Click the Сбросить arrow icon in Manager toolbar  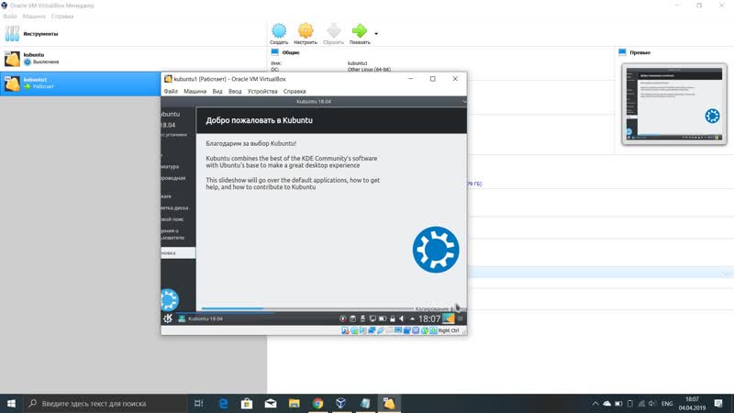tap(333, 34)
